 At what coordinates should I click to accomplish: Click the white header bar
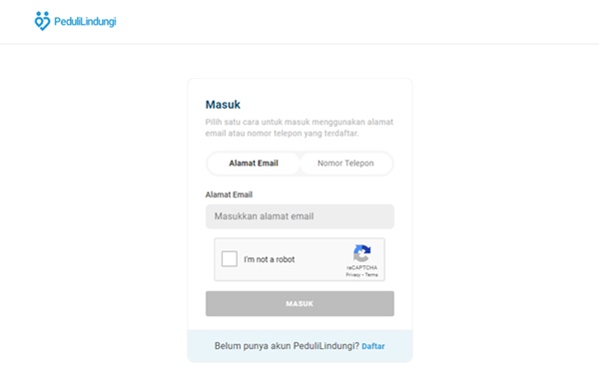point(299,22)
